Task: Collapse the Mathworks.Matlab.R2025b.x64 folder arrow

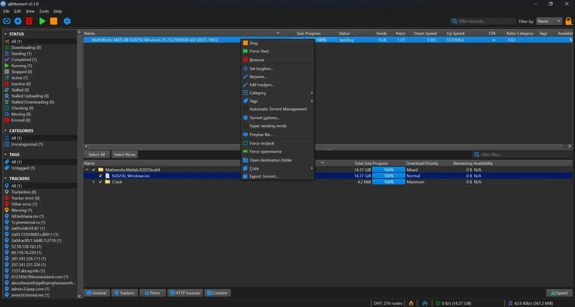Action: (x=87, y=170)
